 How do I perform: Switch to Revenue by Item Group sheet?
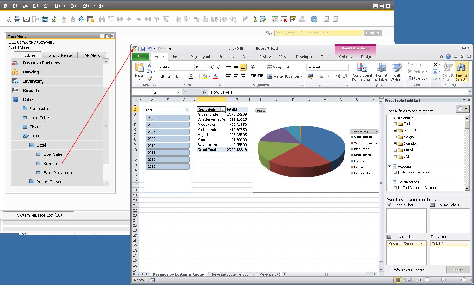[230, 274]
